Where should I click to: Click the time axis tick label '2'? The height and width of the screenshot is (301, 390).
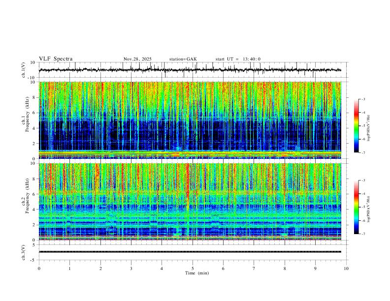pyautogui.click(x=100, y=269)
